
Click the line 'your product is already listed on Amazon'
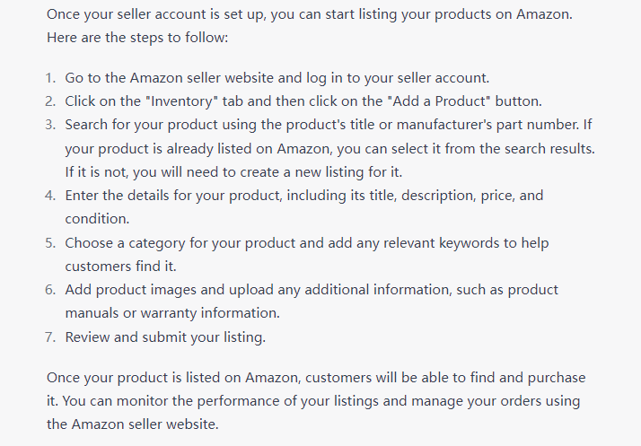click(329, 148)
